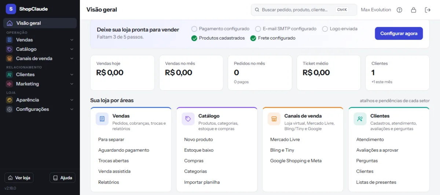Open the Marketing sidebar menu item
This screenshot has height=195, width=440.
(x=40, y=84)
